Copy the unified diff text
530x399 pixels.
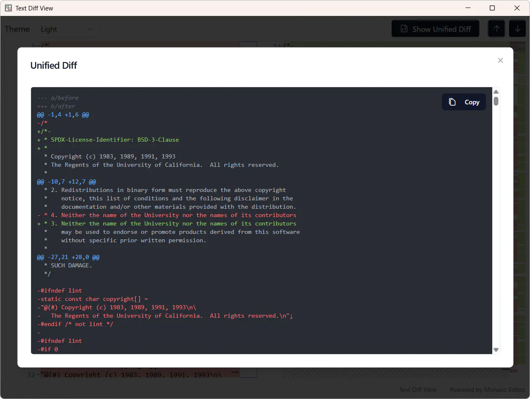coord(464,102)
